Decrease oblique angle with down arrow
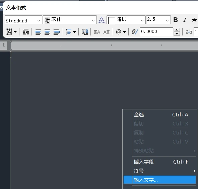 (x=177, y=34)
